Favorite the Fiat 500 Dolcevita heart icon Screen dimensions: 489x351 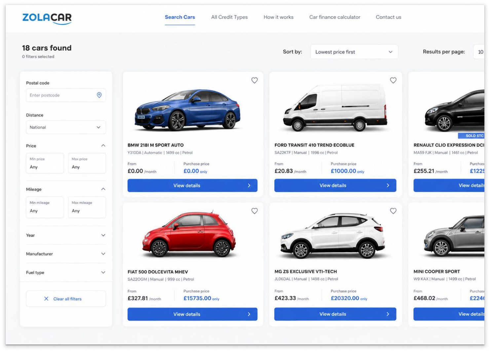[254, 211]
